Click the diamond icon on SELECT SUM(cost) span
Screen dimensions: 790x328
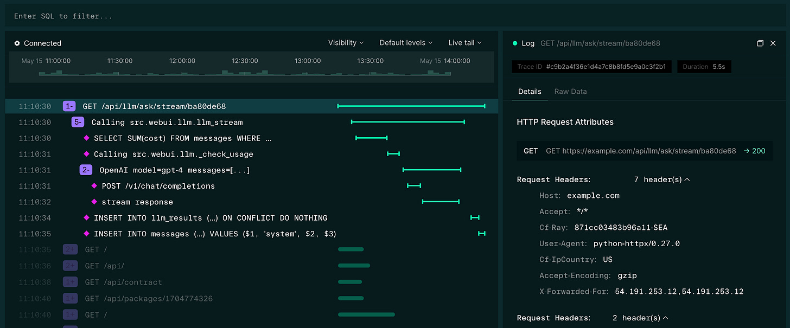click(86, 138)
